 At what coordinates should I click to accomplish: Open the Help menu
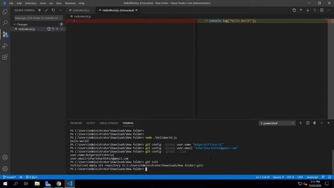81,3
